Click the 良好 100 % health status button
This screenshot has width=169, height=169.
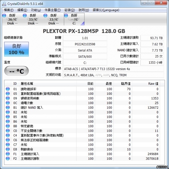point(16,49)
